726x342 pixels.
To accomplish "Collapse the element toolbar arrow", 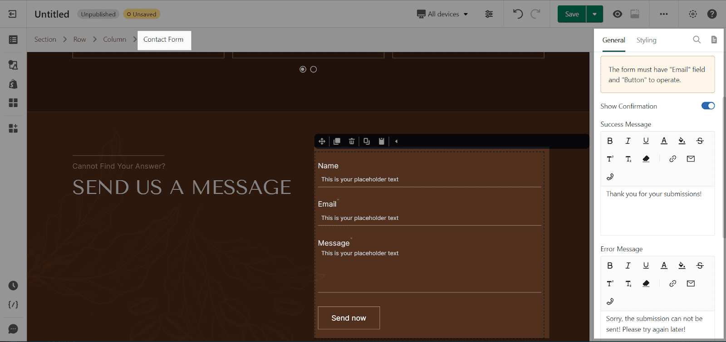I will tap(396, 142).
